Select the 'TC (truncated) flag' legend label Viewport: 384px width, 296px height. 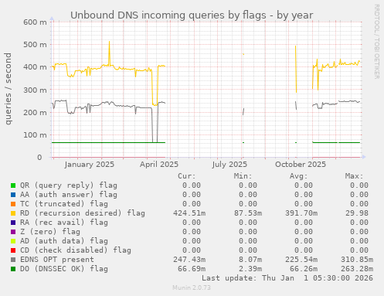click(x=64, y=204)
